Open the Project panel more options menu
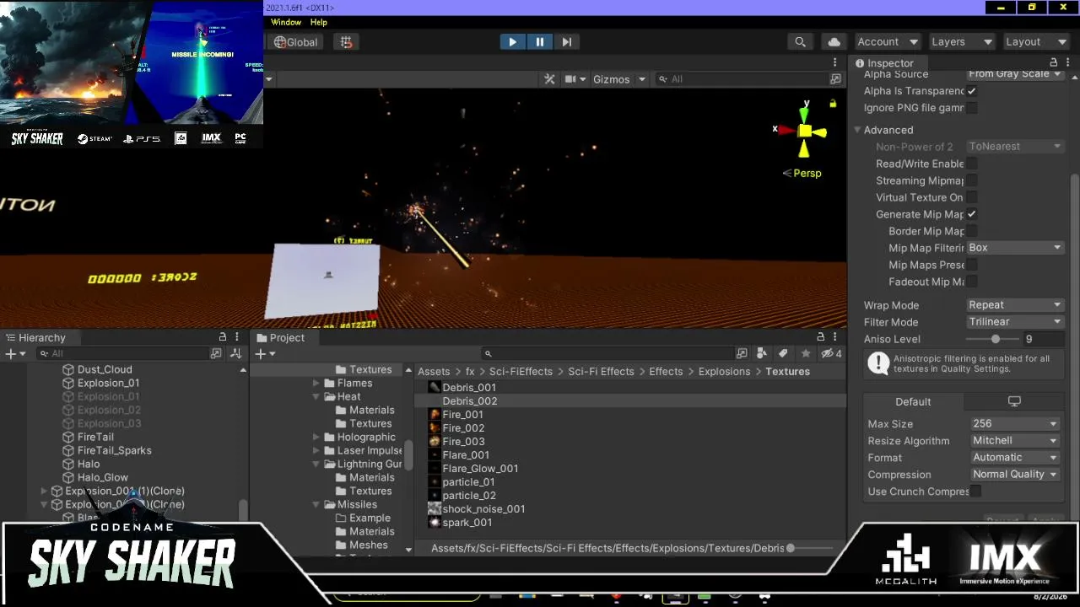Image resolution: width=1080 pixels, height=607 pixels. coord(836,337)
